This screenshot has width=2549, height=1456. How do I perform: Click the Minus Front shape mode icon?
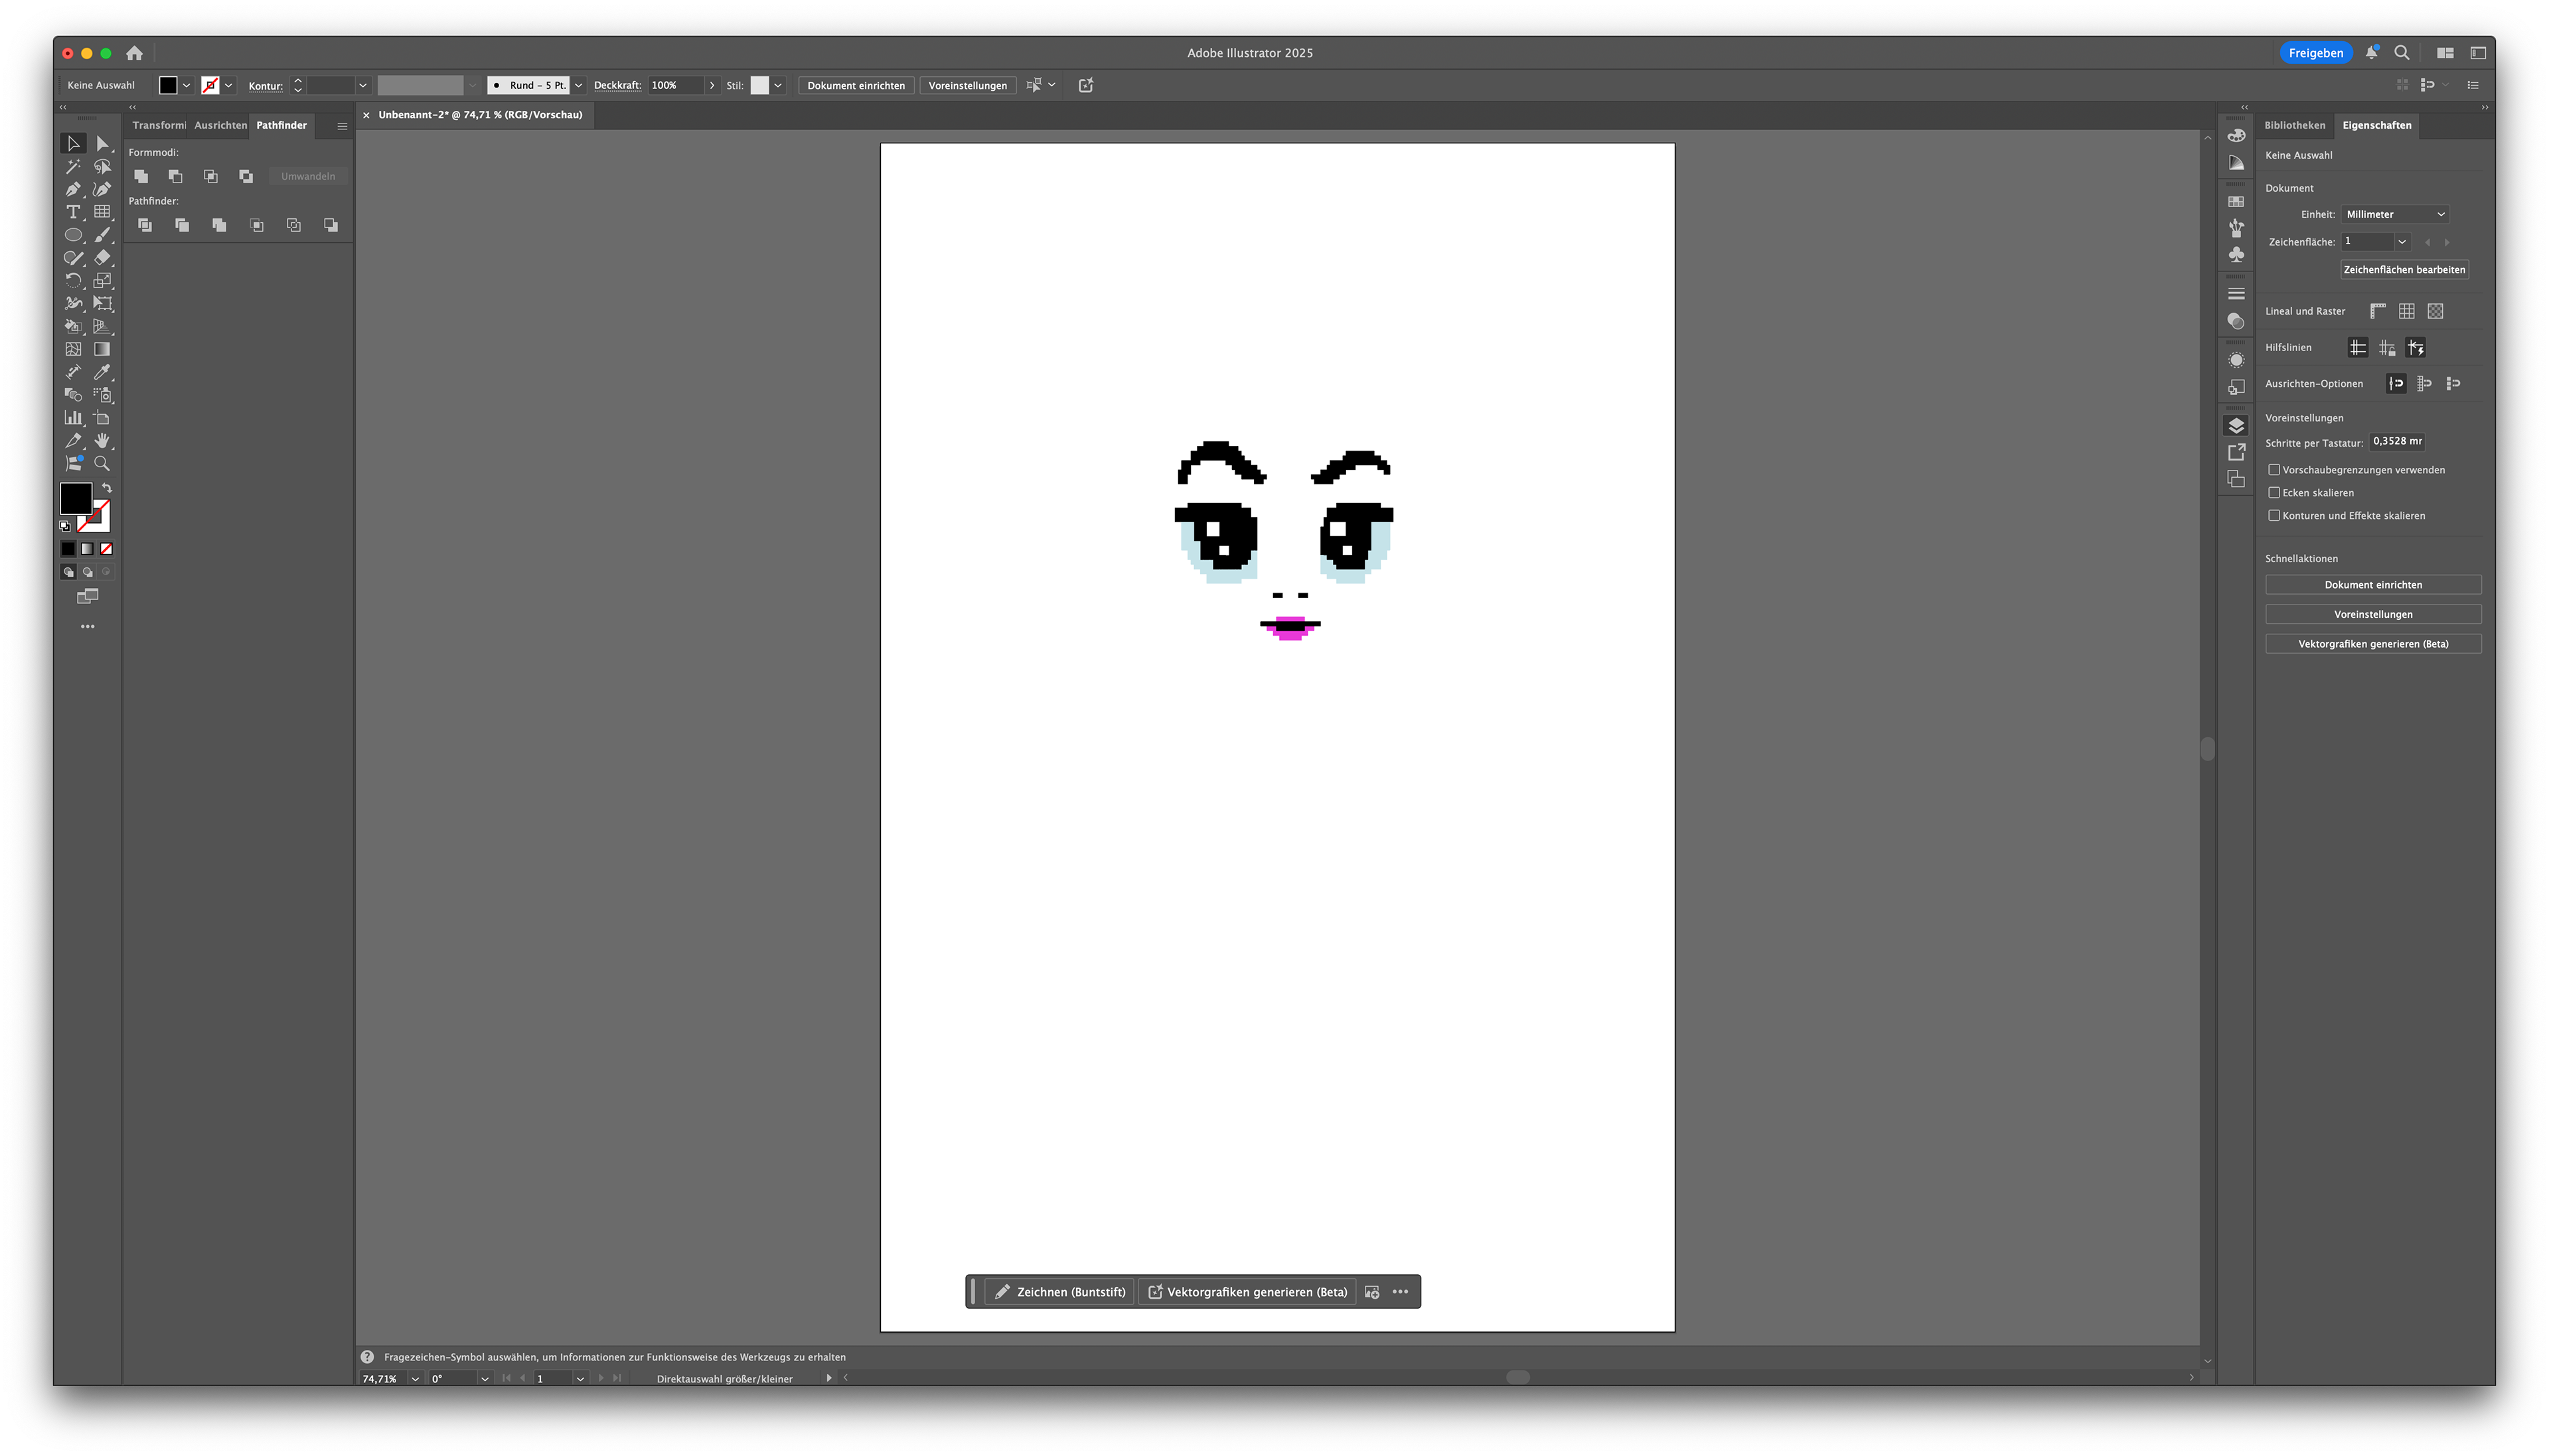click(175, 176)
